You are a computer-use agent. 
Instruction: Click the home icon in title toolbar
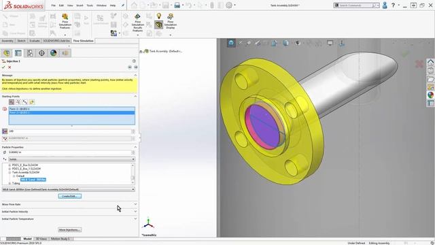click(134, 5)
